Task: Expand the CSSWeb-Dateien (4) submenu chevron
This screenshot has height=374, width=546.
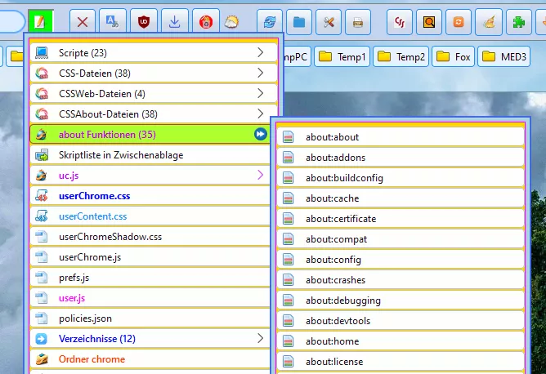Action: pyautogui.click(x=261, y=93)
